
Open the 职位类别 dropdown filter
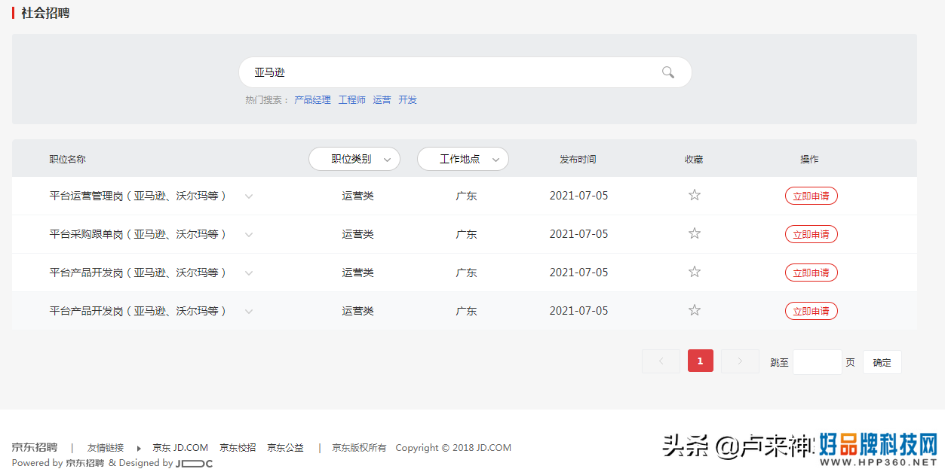[354, 159]
